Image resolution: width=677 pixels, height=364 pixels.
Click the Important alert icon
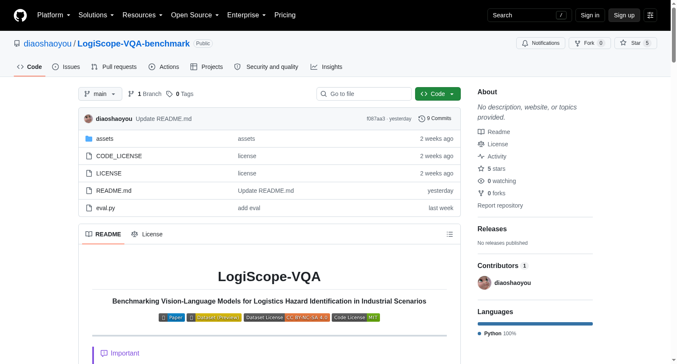tap(104, 353)
